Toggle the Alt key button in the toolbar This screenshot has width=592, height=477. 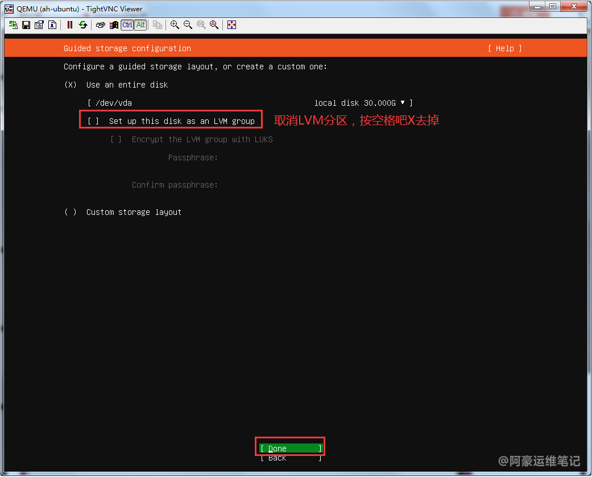click(140, 25)
